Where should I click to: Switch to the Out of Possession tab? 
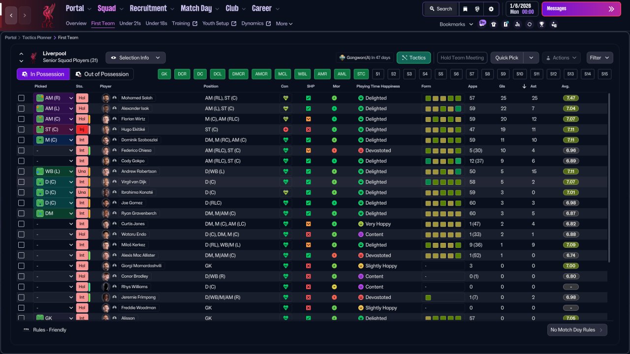point(102,74)
